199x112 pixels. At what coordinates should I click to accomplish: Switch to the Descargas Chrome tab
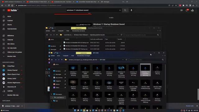(x=112, y=2)
